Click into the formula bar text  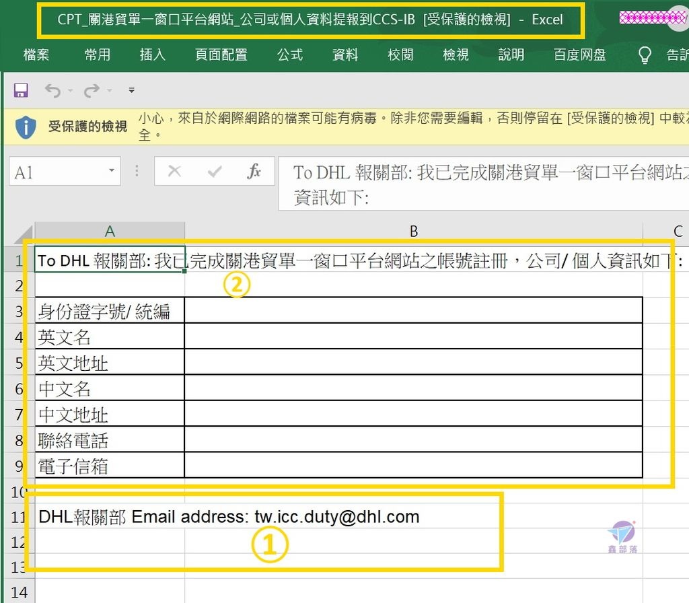pyautogui.click(x=483, y=184)
